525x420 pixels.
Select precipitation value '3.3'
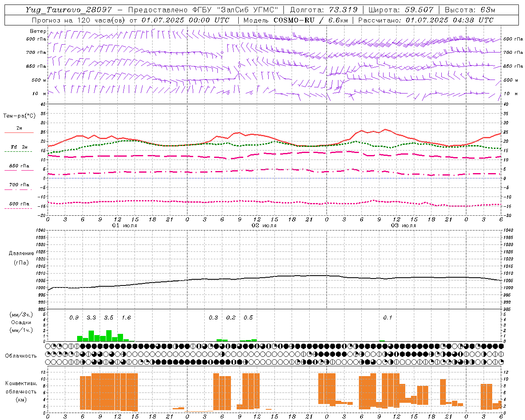(91, 317)
